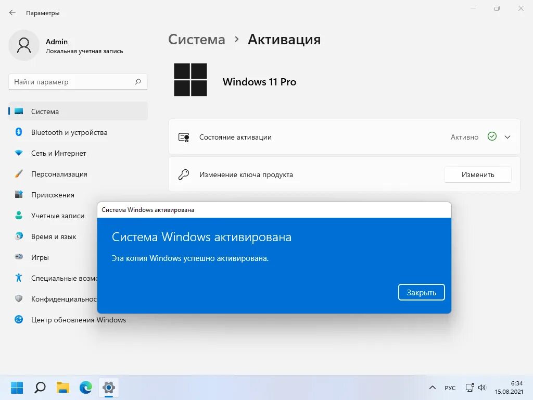This screenshot has height=400, width=533.
Task: Click the Apps icon in sidebar
Action: coord(19,195)
